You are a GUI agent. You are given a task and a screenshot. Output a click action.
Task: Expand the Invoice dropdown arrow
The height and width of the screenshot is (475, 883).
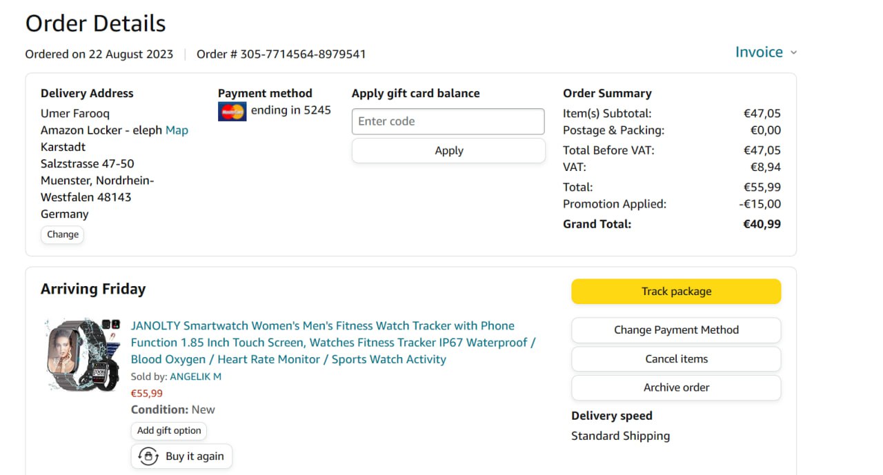point(793,53)
